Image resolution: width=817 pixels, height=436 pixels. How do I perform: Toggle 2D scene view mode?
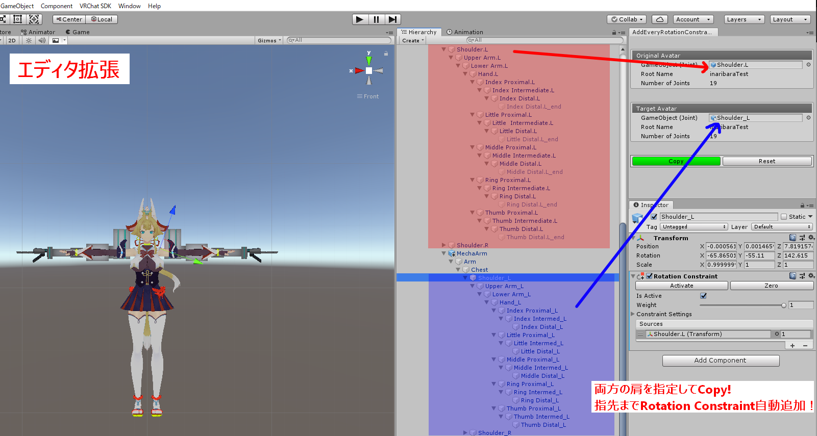click(12, 40)
